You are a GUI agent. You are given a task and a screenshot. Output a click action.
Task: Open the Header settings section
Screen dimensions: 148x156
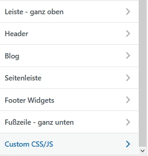click(17, 34)
